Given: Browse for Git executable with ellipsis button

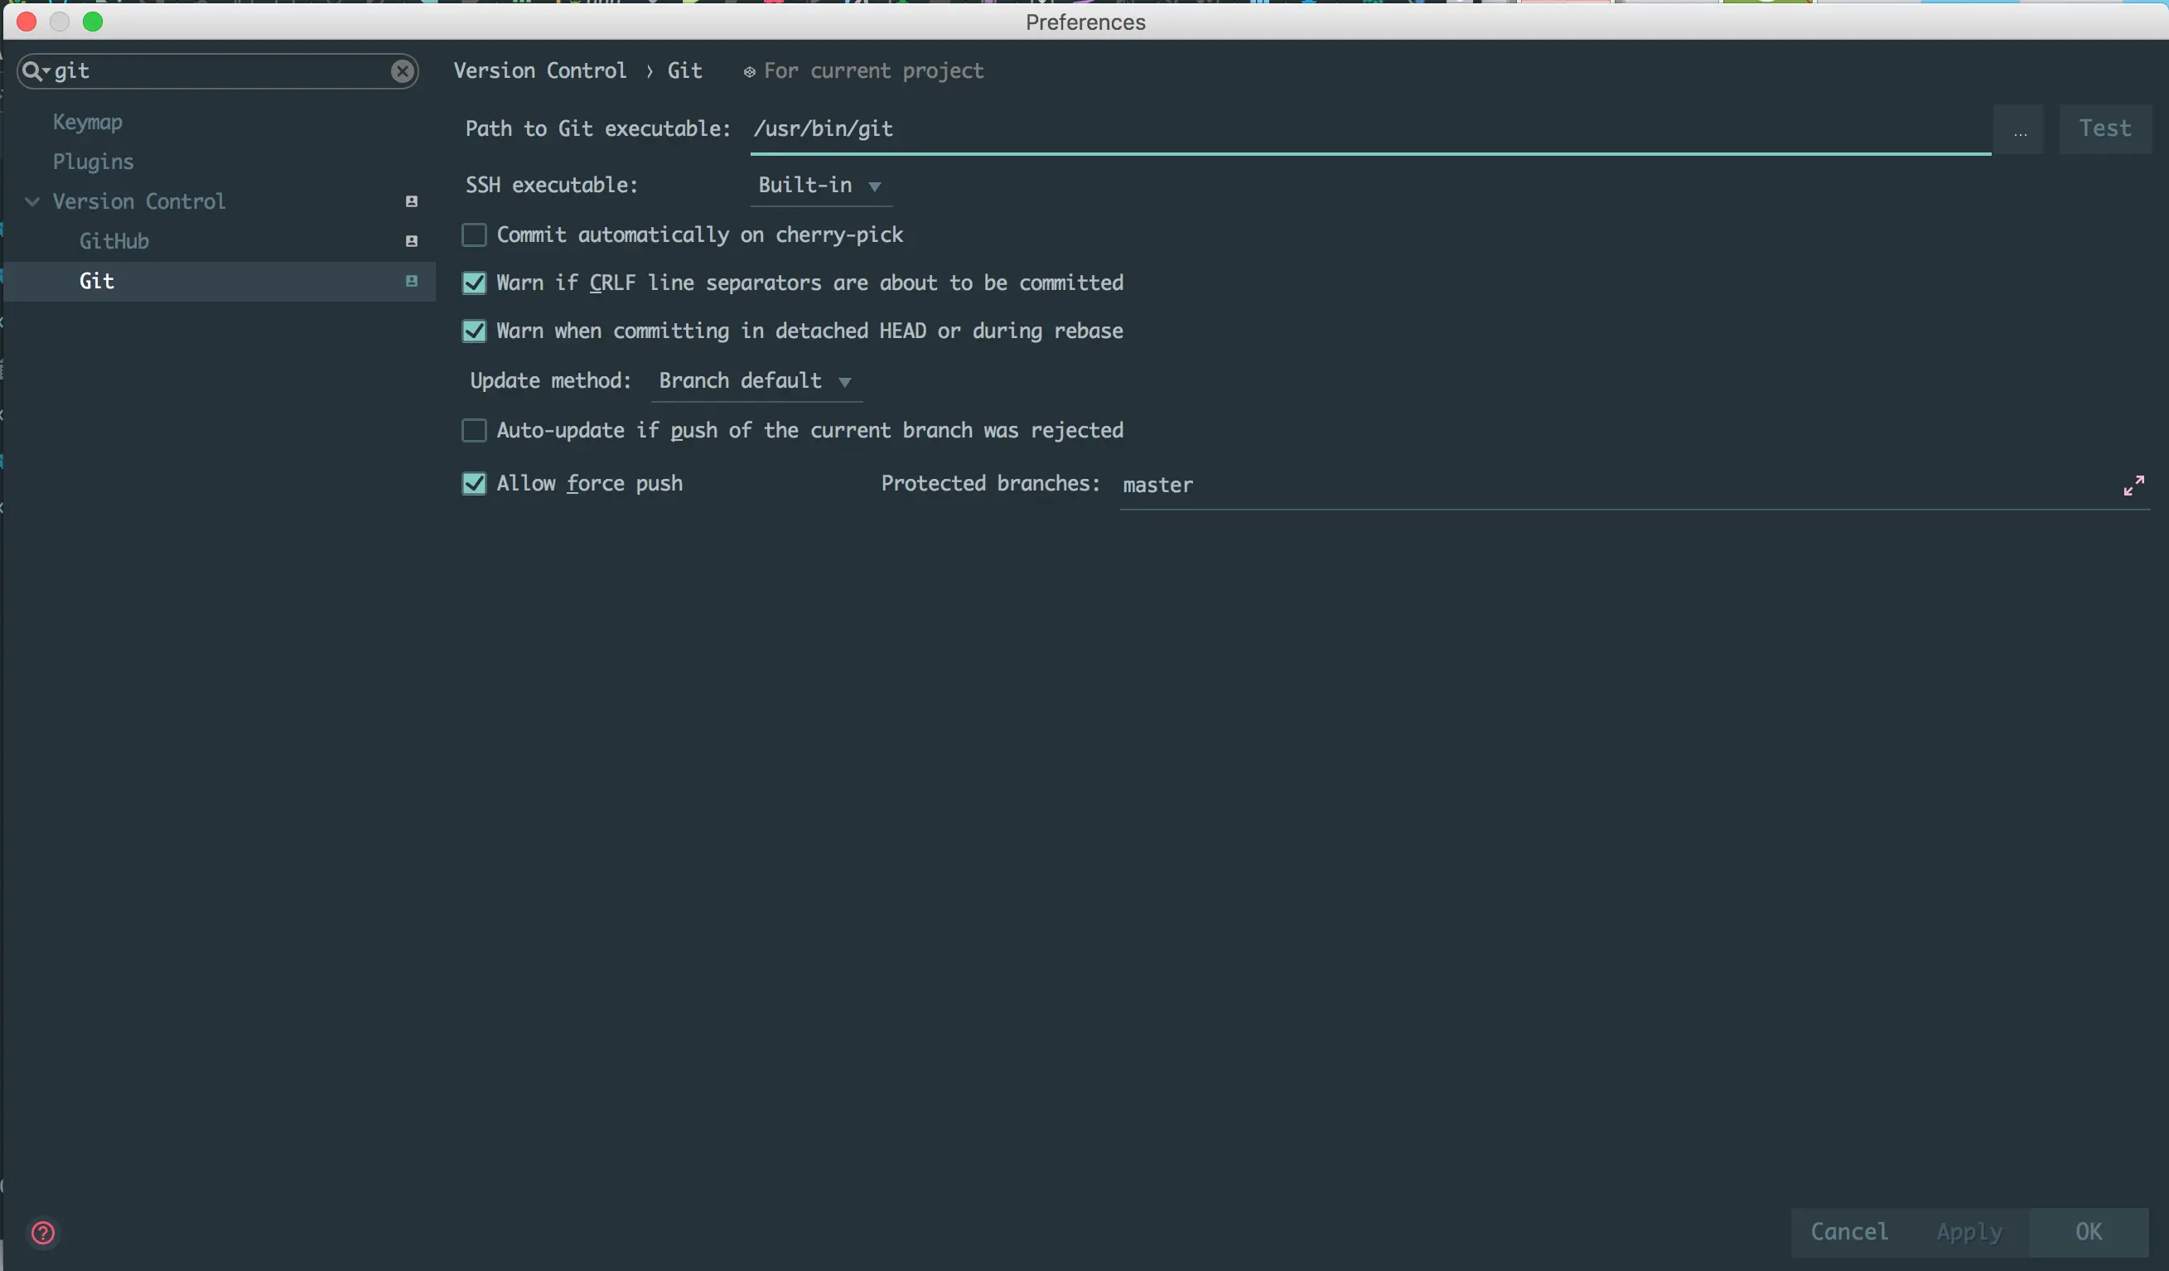Looking at the screenshot, I should pos(2019,130).
